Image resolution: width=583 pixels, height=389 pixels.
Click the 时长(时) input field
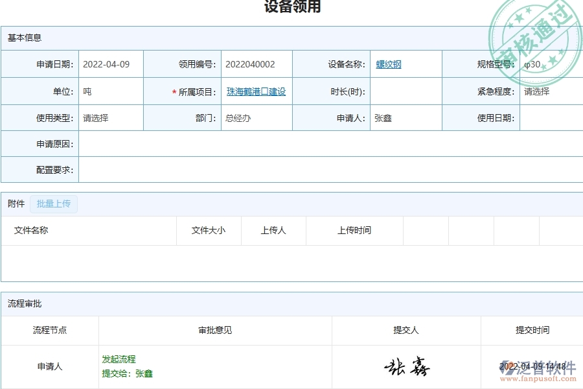(405, 91)
